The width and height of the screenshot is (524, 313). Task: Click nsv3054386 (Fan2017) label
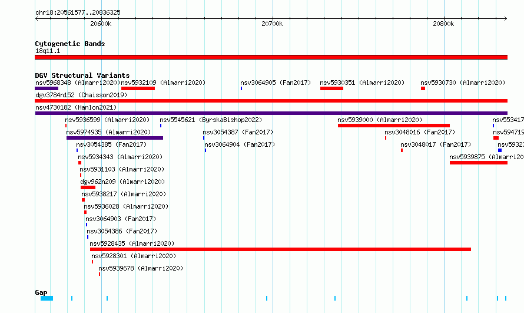coord(122,231)
